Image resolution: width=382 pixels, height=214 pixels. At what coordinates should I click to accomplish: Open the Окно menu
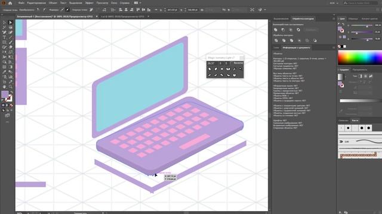click(114, 3)
